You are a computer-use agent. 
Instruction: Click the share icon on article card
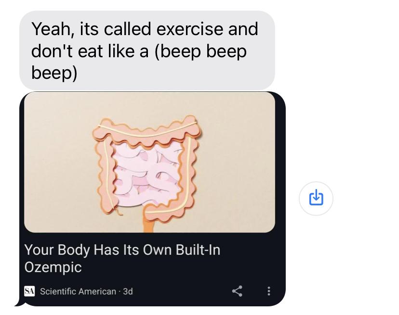pos(237,291)
